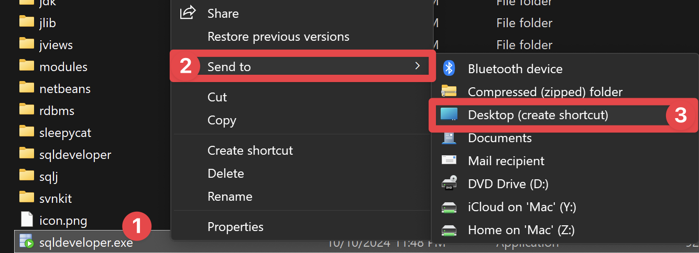Image resolution: width=699 pixels, height=253 pixels.
Task: Select the icon.png file
Action: (x=63, y=219)
